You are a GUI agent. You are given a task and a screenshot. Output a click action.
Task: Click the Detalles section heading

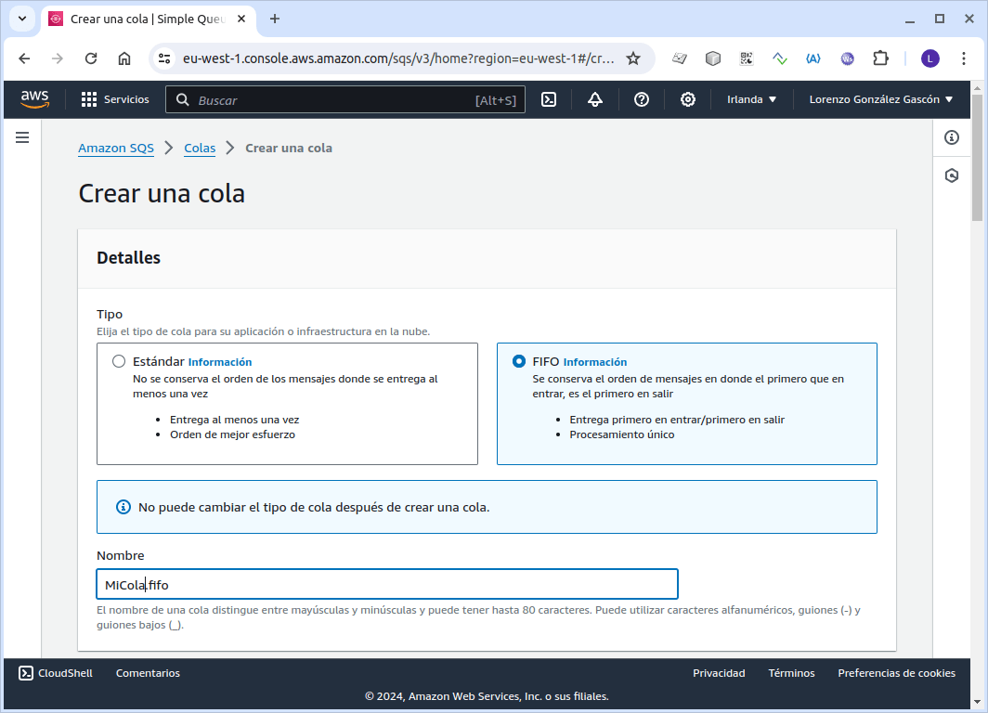tap(128, 257)
